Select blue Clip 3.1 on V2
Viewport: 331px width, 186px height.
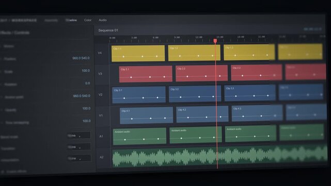[139, 95]
